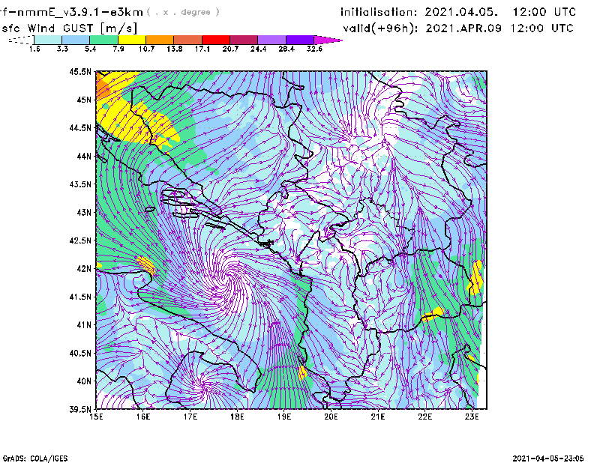Image resolution: width=600 pixels, height=463 pixels.
Task: Click the 2021-04-05-23:05 timestamp
Action: pyautogui.click(x=548, y=458)
